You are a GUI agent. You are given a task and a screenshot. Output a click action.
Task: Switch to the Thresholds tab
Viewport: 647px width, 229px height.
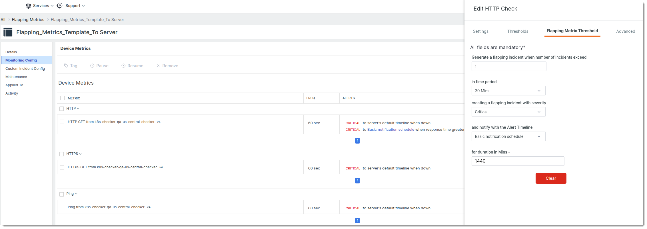pyautogui.click(x=518, y=31)
